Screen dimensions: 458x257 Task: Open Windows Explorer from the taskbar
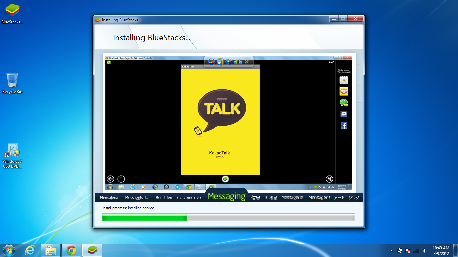click(51, 250)
